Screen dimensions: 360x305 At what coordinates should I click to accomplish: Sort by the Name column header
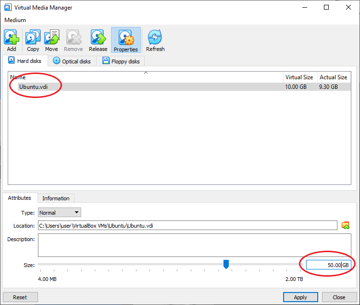coord(146,77)
